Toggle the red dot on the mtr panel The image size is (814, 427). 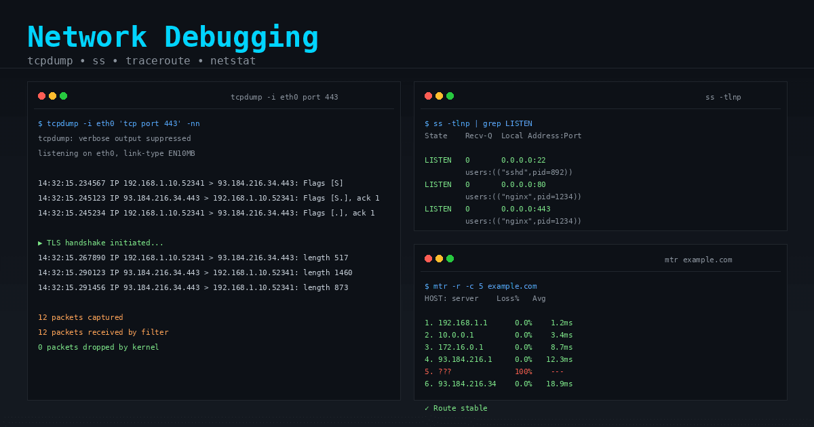click(x=428, y=258)
